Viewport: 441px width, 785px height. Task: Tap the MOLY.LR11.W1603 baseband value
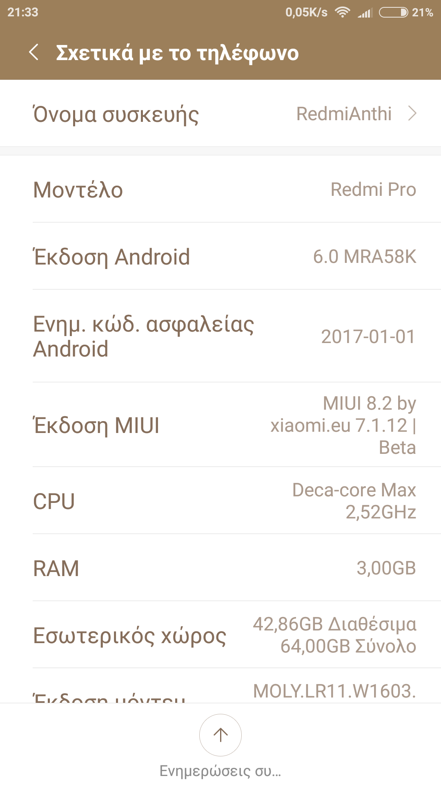334,691
